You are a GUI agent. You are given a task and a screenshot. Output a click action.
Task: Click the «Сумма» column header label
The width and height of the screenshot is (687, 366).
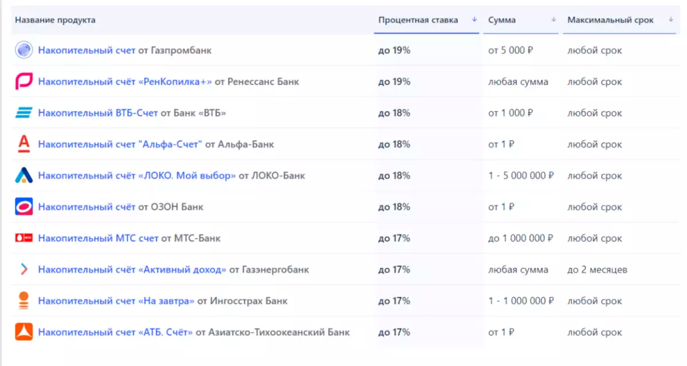tap(502, 20)
